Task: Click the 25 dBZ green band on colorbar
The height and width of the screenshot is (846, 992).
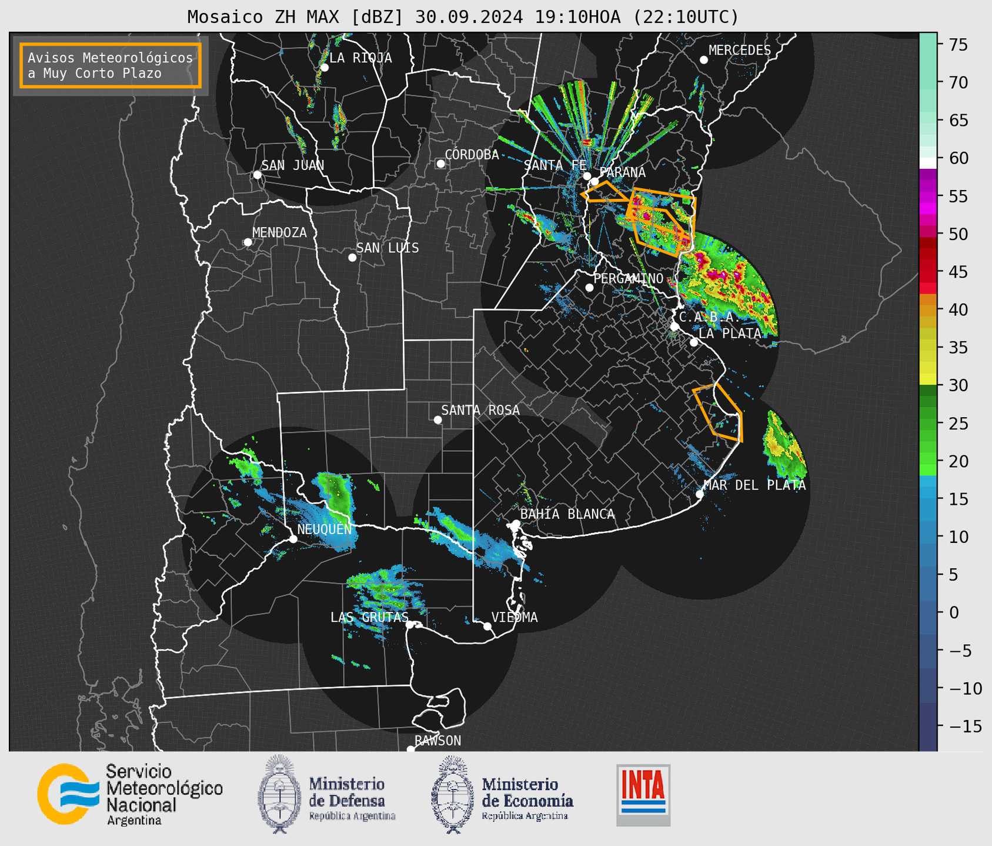Action: 928,423
